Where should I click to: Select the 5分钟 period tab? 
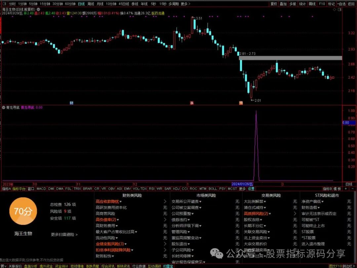pyautogui.click(x=33, y=4)
